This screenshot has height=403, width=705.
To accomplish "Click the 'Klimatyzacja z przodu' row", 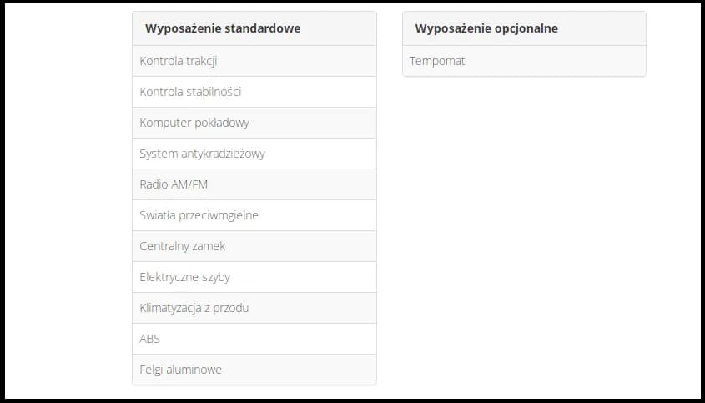I will [x=254, y=308].
